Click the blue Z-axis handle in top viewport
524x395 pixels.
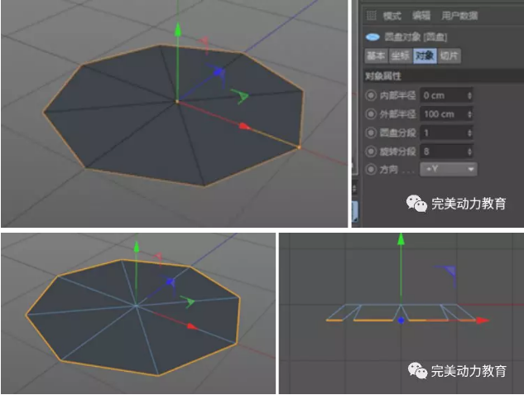(219, 72)
